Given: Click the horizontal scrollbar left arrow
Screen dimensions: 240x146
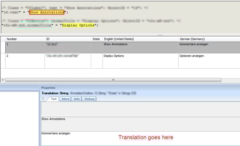Looking at the screenshot, I should [3, 80].
